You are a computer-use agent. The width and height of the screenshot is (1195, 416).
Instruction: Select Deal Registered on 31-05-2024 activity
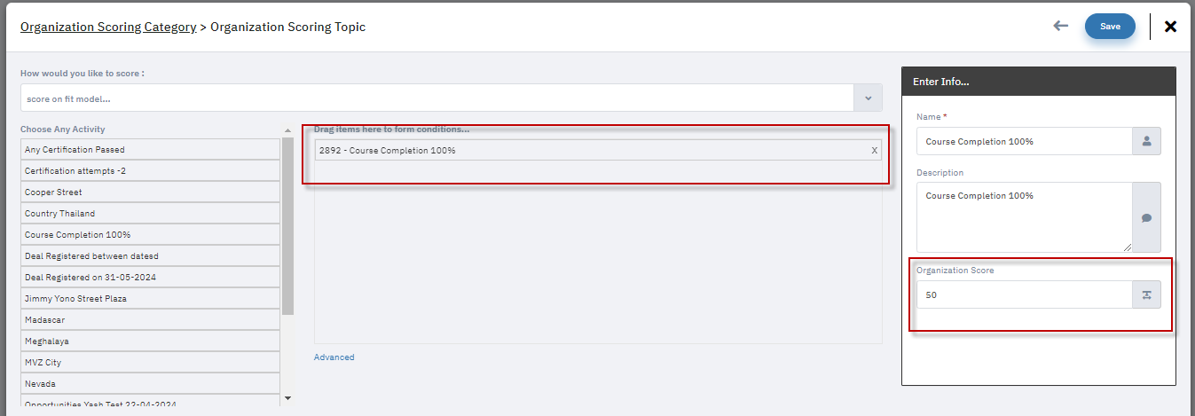coord(150,277)
